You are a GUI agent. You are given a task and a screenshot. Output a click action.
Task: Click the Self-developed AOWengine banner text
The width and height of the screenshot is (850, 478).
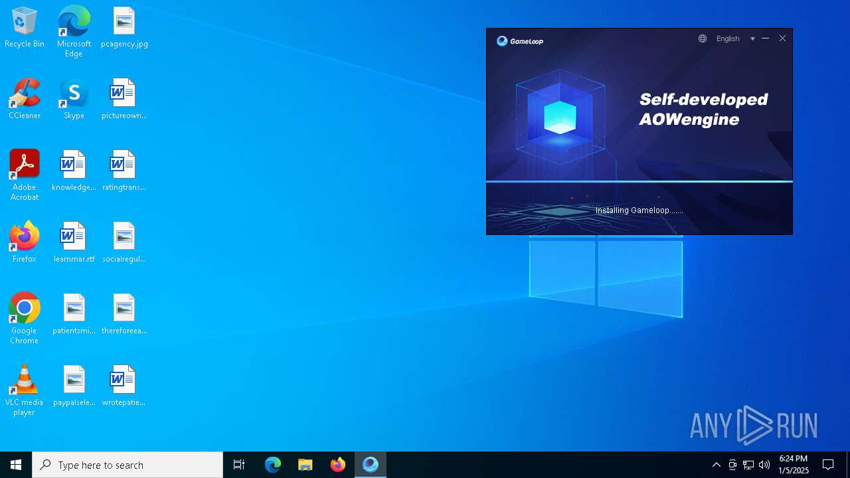(703, 110)
